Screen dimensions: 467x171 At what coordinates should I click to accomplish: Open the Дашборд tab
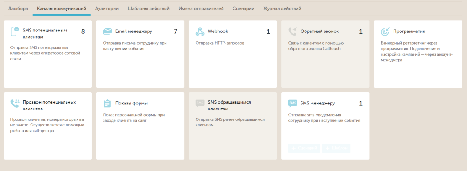(x=18, y=9)
